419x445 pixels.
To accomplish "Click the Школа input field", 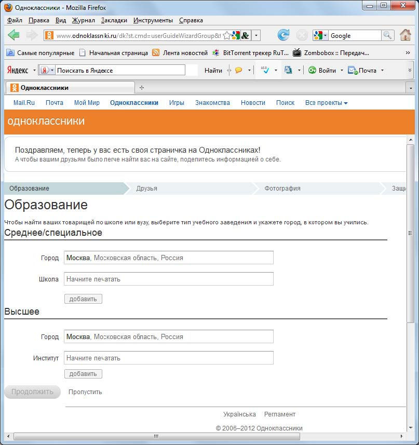I will coord(168,279).
